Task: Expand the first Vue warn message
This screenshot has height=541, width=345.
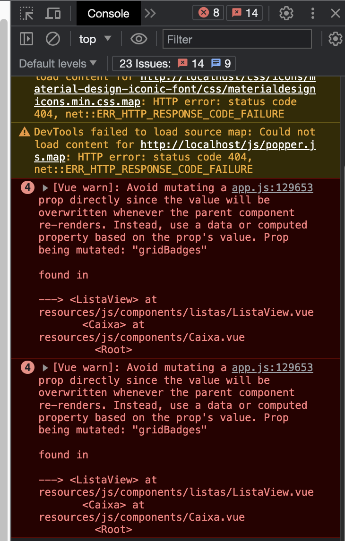Action: pos(46,188)
